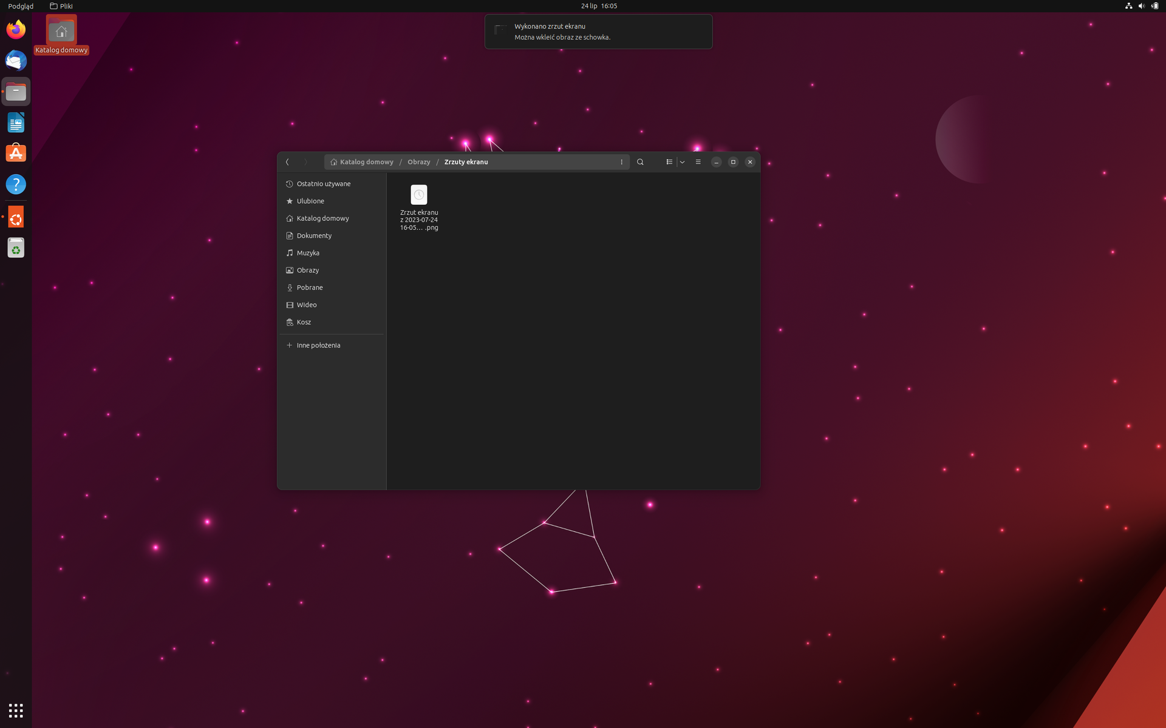Navigate to Obrazy in path bar
Image resolution: width=1166 pixels, height=728 pixels.
pyautogui.click(x=418, y=162)
